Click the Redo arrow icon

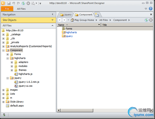(x=18, y=3)
